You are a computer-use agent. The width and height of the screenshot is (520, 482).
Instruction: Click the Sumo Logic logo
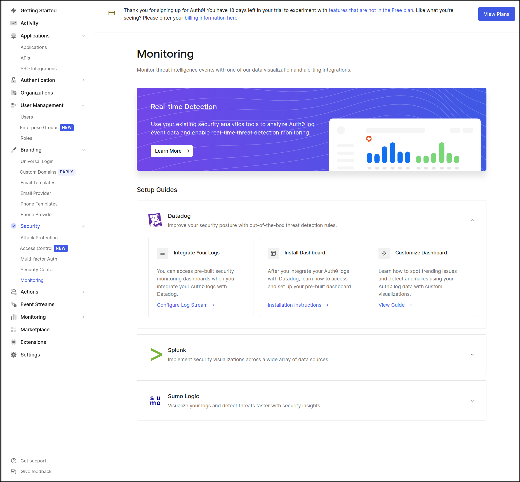pyautogui.click(x=155, y=401)
